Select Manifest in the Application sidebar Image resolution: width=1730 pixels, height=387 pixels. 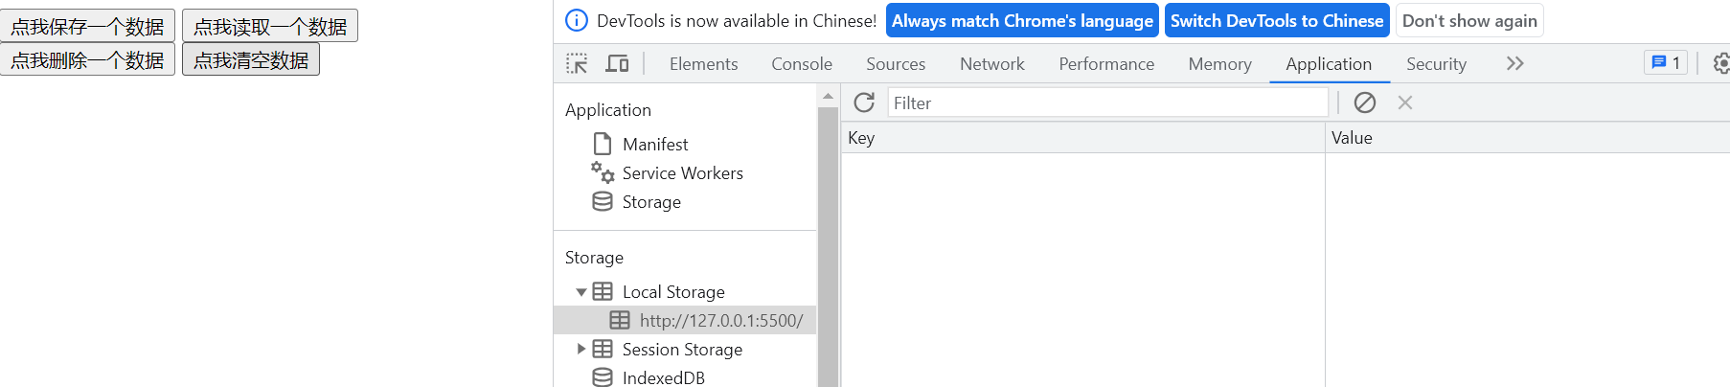655,145
